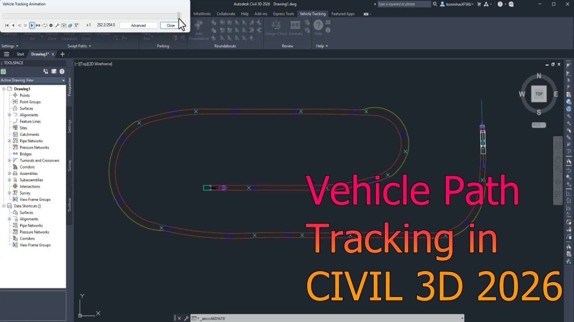Close the Drawing1 file tab
Viewport: 574px width, 322px height.
pyautogui.click(x=52, y=54)
